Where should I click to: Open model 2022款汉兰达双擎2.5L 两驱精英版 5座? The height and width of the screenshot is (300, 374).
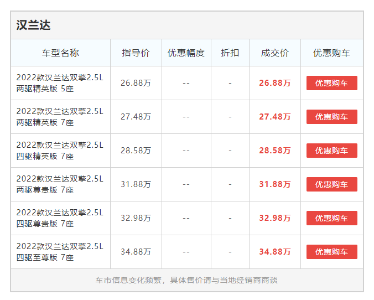(60, 83)
